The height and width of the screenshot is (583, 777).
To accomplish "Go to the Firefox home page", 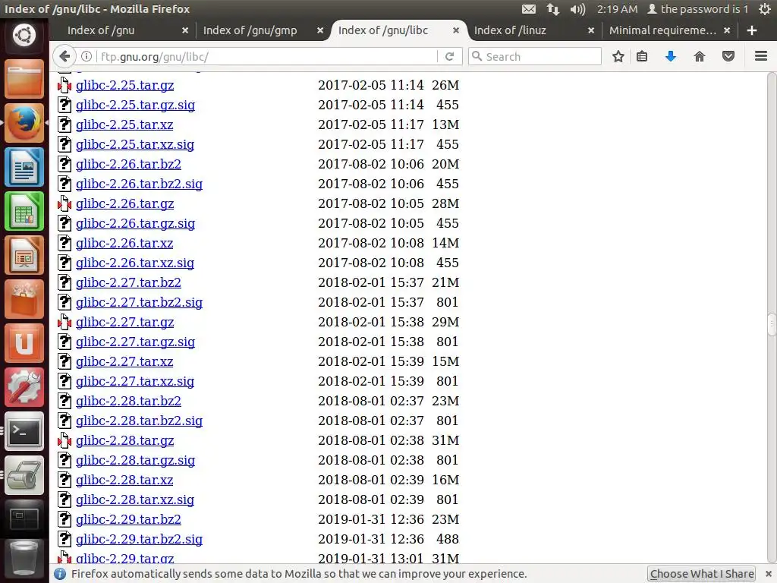I will (x=699, y=56).
